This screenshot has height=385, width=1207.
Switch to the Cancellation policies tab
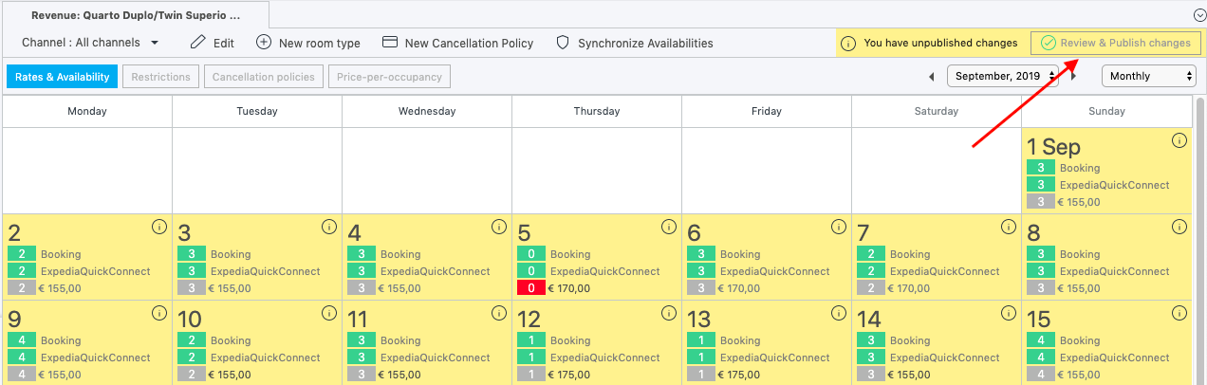pyautogui.click(x=264, y=77)
